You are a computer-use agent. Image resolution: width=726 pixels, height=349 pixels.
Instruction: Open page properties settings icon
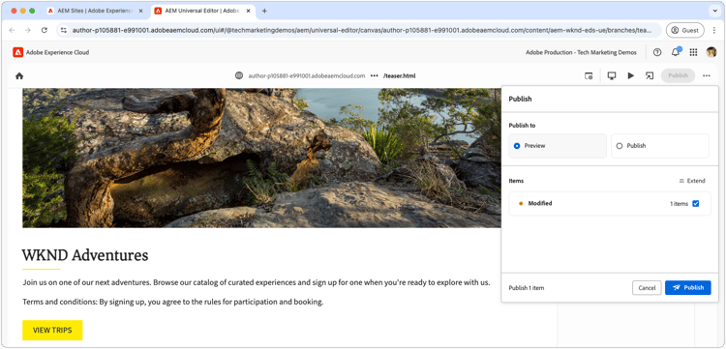coord(589,75)
